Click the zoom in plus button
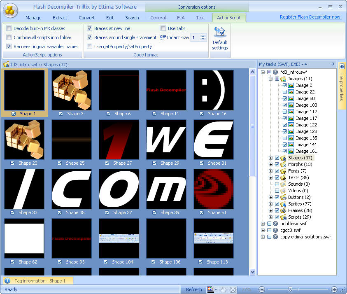This screenshot has height=294, width=347. pyautogui.click(x=334, y=289)
